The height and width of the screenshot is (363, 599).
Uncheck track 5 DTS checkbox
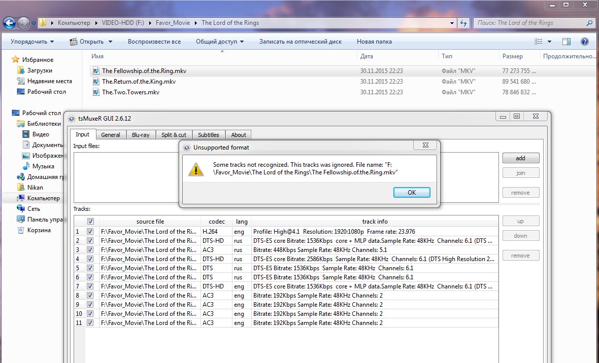(90, 268)
